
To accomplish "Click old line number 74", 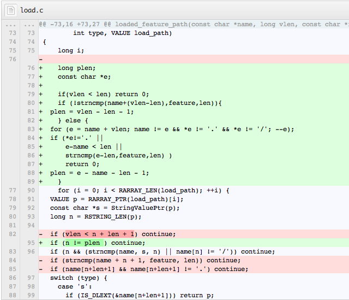I will (x=13, y=42).
